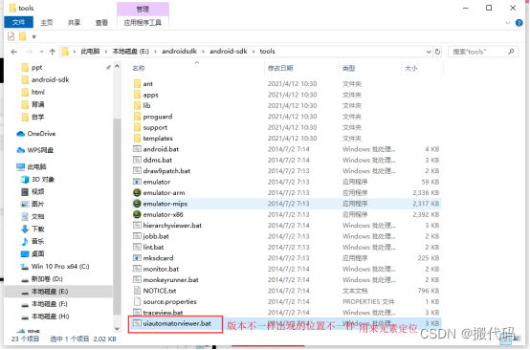Select the ant folder icon
The height and width of the screenshot is (350, 530).
coord(137,84)
